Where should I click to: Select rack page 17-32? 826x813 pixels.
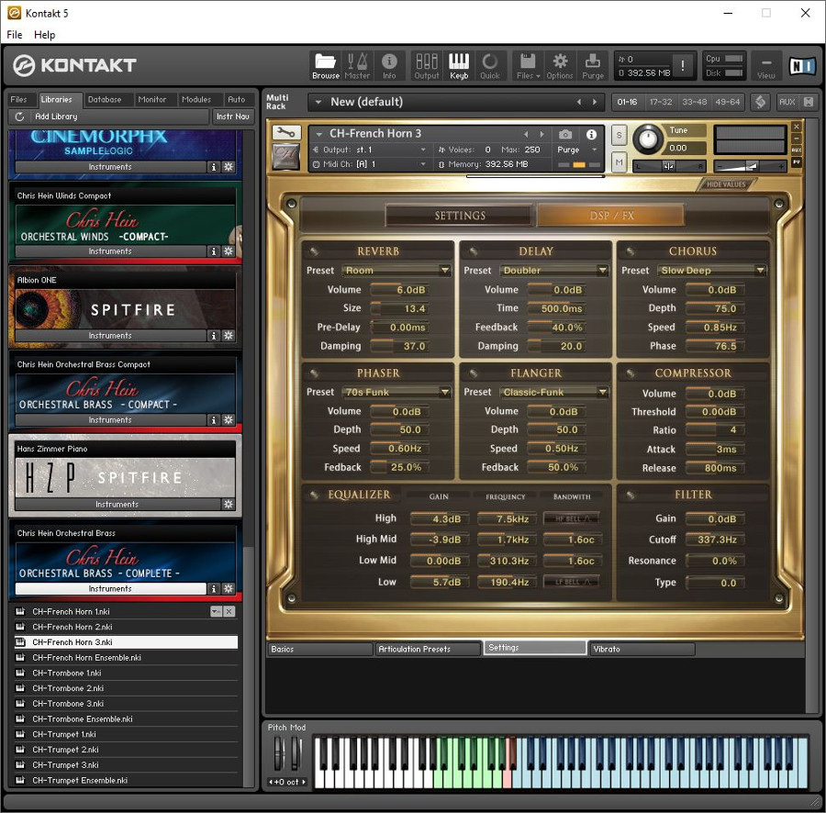coord(661,102)
